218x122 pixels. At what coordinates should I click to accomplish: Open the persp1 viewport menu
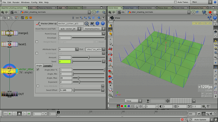(197, 23)
